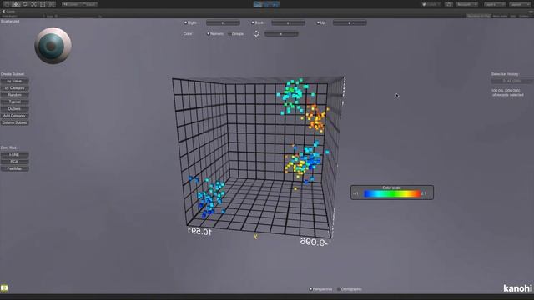Screen dimensions: 534x300
Task: Click the Color scale gradient bar
Action: coord(392,194)
